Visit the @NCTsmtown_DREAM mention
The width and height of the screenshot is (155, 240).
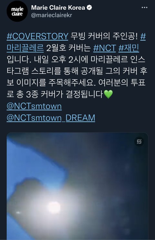point(51,118)
